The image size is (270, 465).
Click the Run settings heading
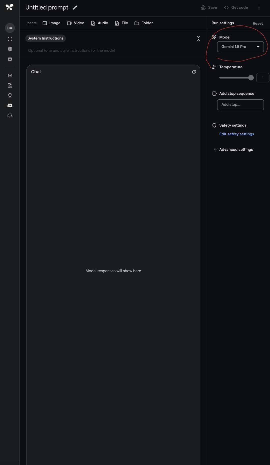[223, 23]
